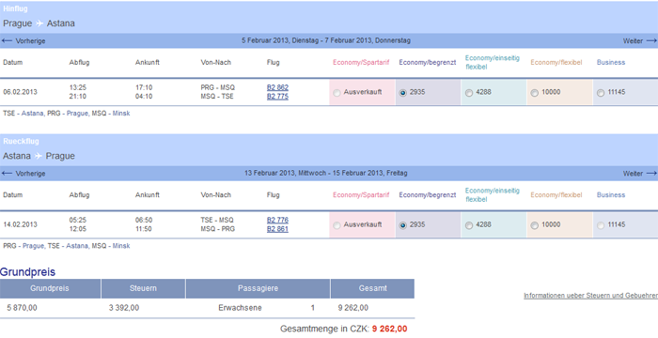This screenshot has width=658, height=338.
Task: Click the Hinflug Economy/flexibel column header
Action: (556, 63)
